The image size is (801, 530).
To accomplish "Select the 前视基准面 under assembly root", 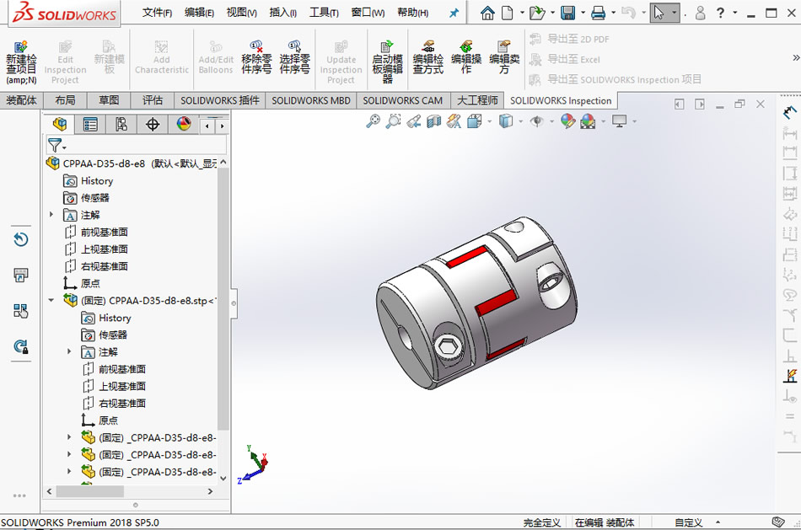I will [x=105, y=232].
